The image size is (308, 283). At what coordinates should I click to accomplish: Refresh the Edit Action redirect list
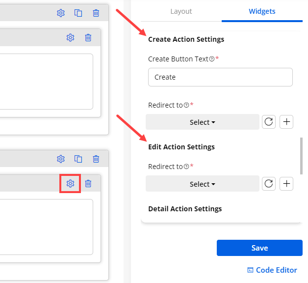[268, 184]
